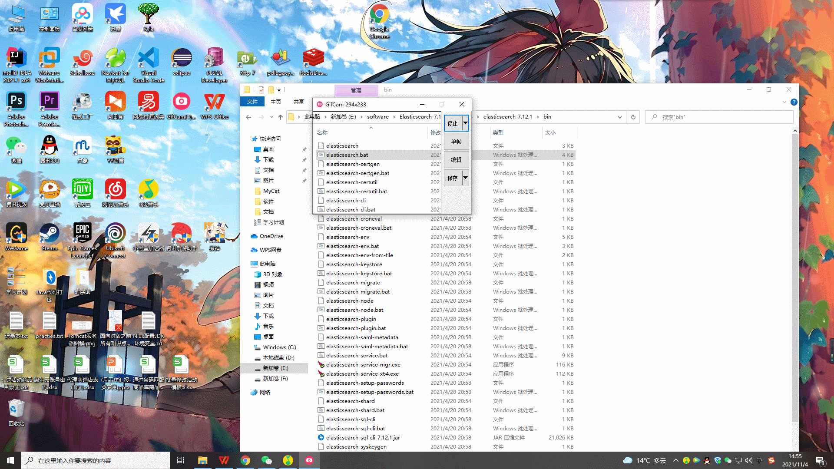Click the file list vertical scrollbar
The width and height of the screenshot is (834, 469).
[x=795, y=278]
